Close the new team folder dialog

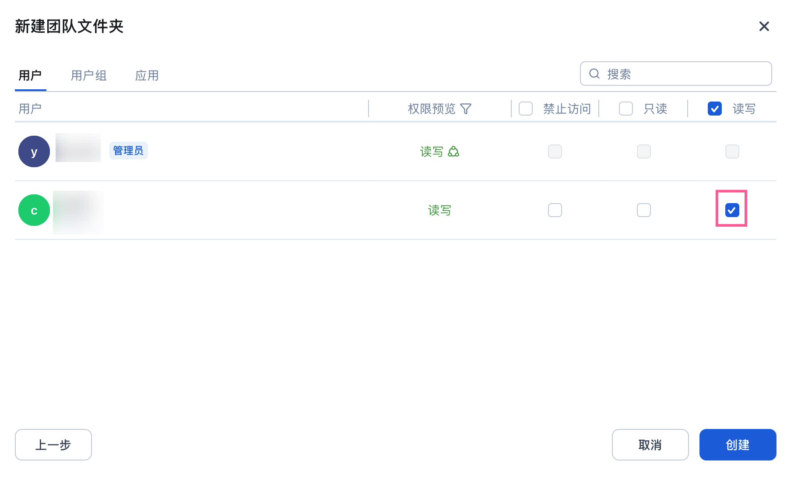[x=764, y=27]
